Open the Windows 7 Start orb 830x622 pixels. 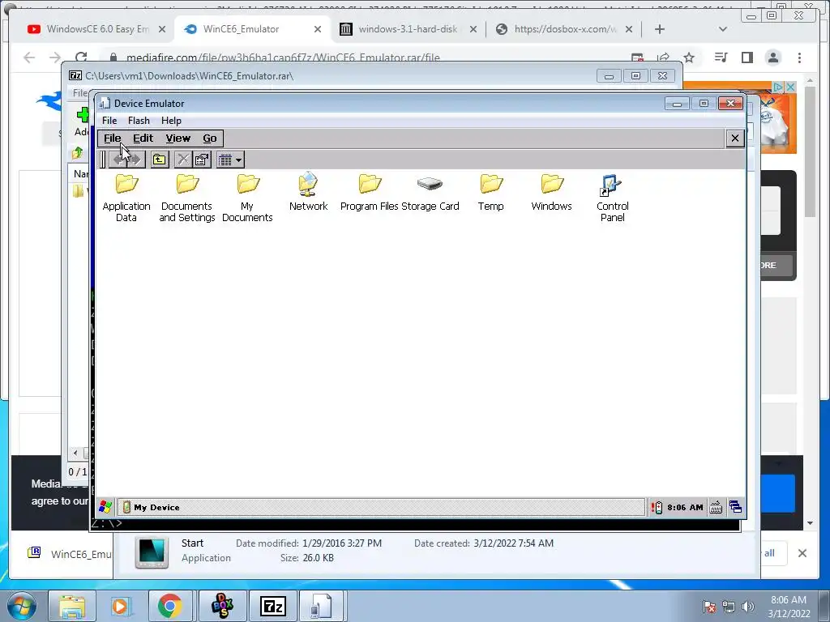22,606
